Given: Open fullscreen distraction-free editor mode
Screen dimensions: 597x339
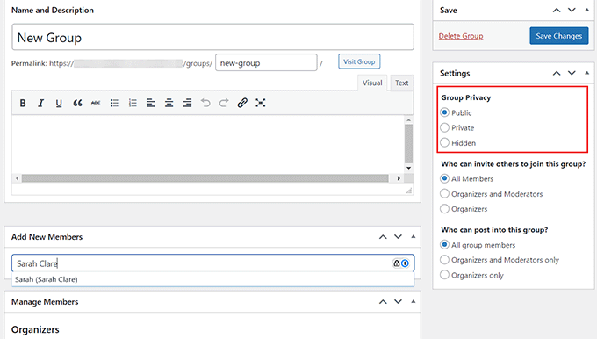Looking at the screenshot, I should pyautogui.click(x=261, y=103).
